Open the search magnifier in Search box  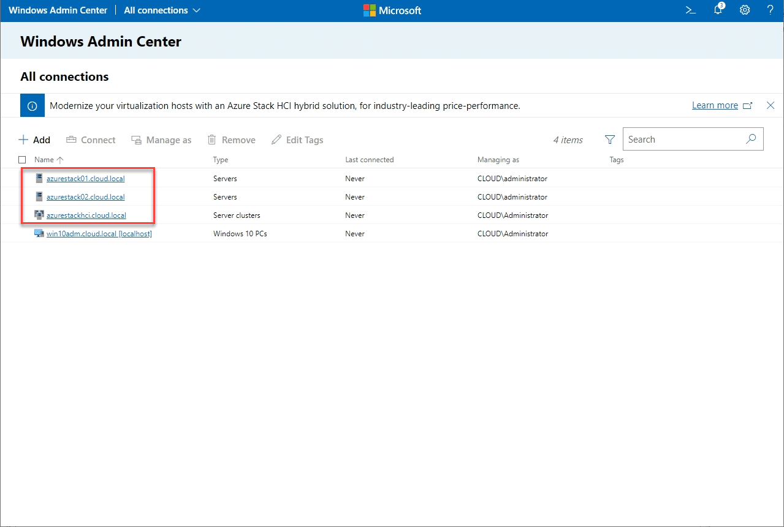(751, 139)
